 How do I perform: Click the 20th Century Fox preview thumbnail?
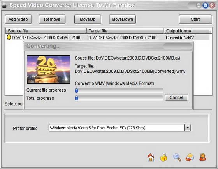point(48,69)
